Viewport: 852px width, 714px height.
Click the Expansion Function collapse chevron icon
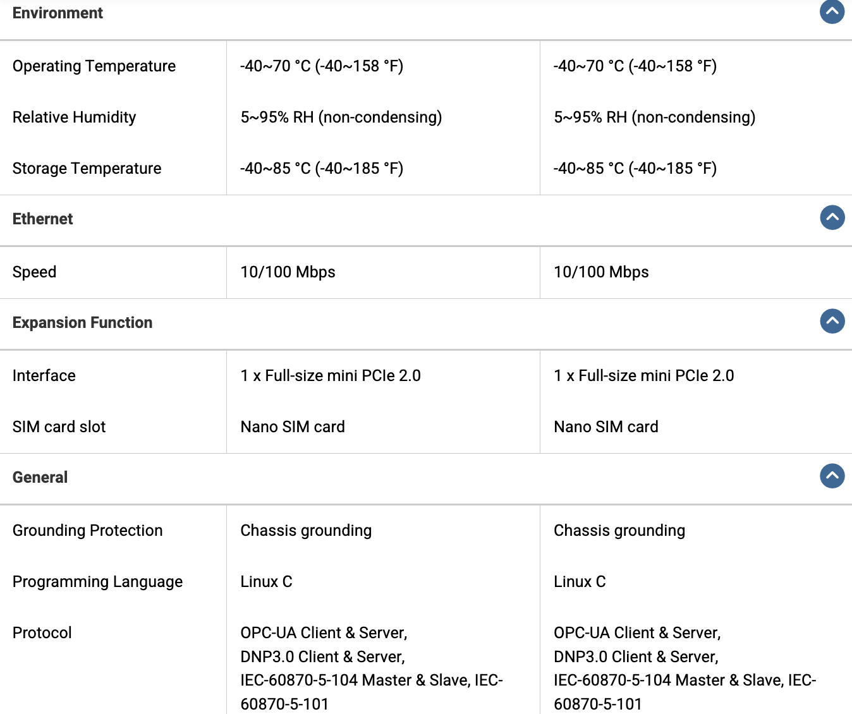tap(832, 321)
